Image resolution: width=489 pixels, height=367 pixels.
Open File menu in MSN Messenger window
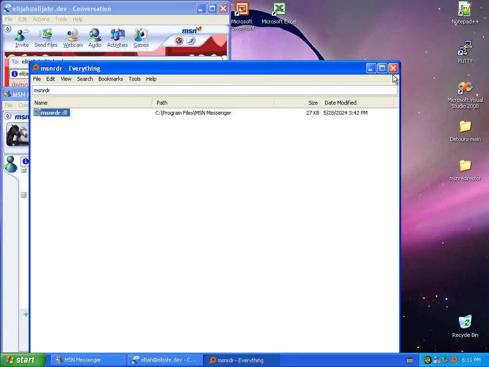9,105
